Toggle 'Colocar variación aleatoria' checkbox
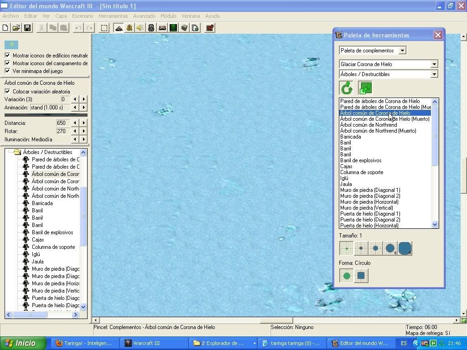This screenshot has width=467, height=350. coord(7,91)
